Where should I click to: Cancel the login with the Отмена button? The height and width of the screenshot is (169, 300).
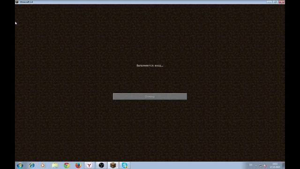tap(150, 97)
